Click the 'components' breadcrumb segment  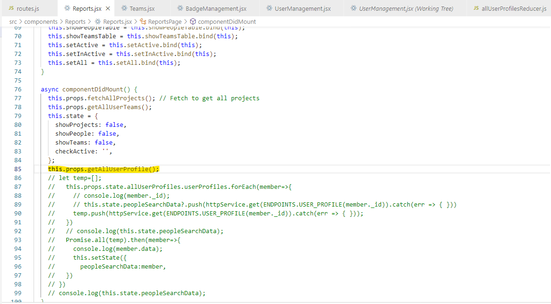[41, 22]
